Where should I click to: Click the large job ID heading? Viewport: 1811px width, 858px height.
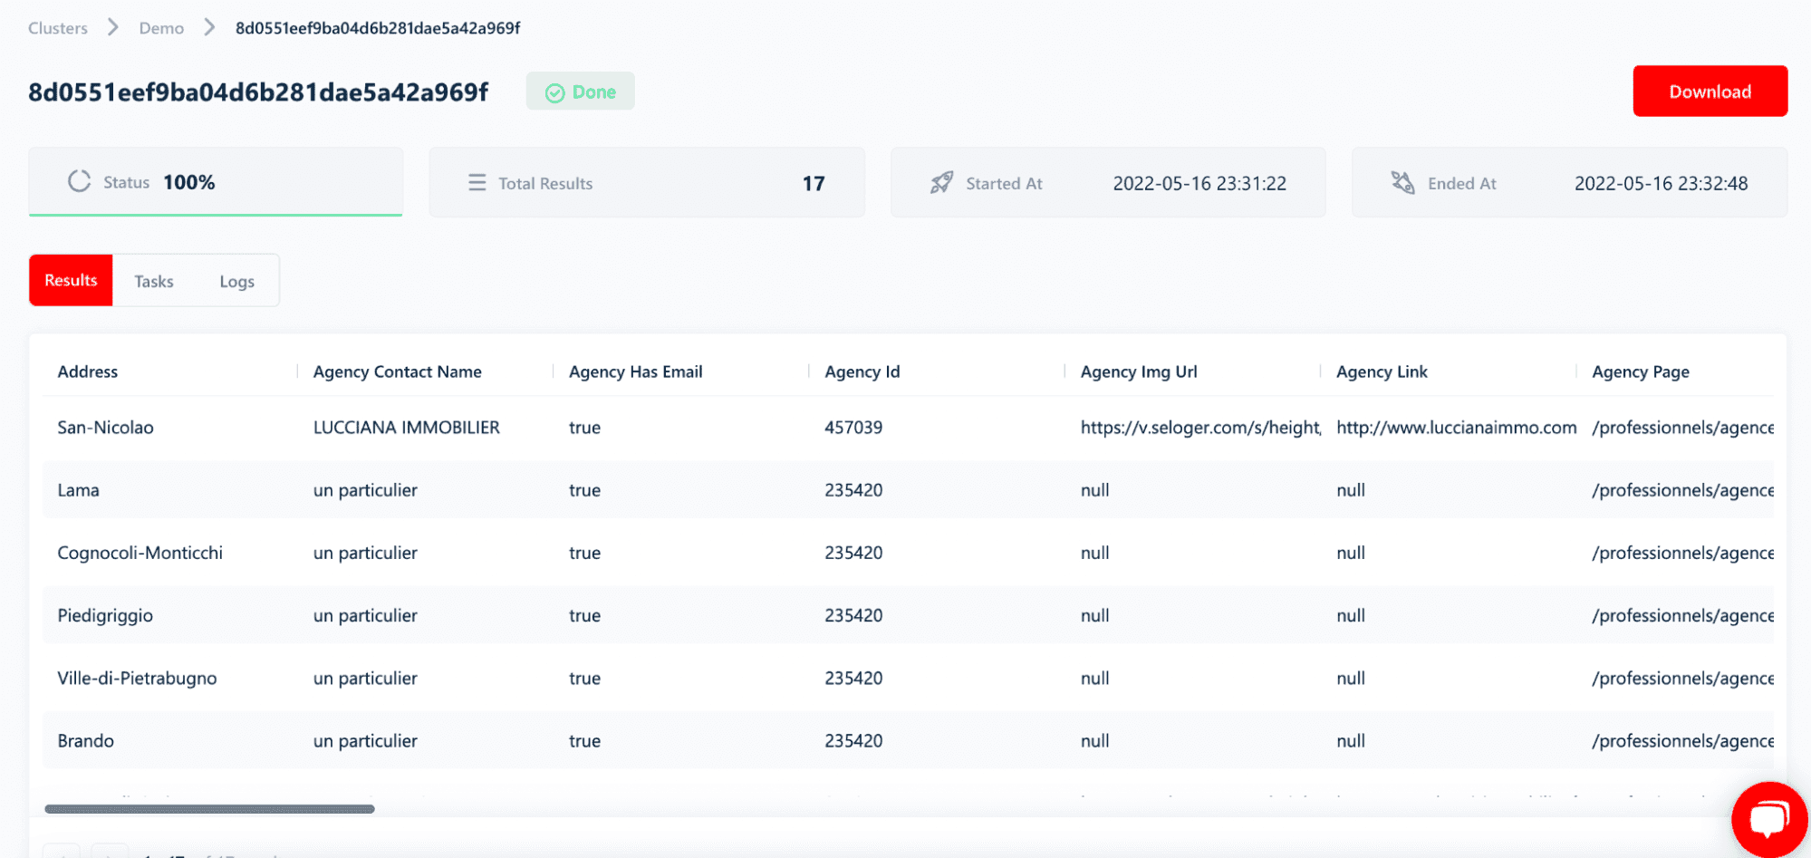pyautogui.click(x=258, y=92)
